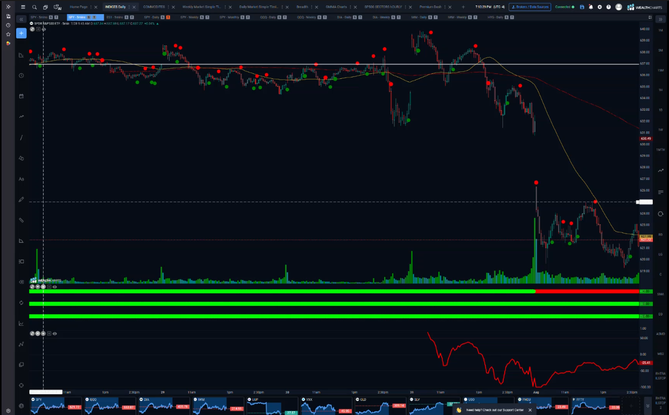Toggle visibility eye of first indicator panel
Image resolution: width=669 pixels, height=415 pixels.
tap(55, 287)
